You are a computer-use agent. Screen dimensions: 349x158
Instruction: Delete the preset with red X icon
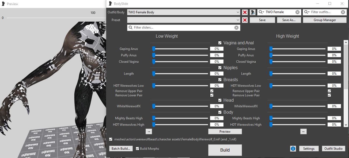click(245, 20)
